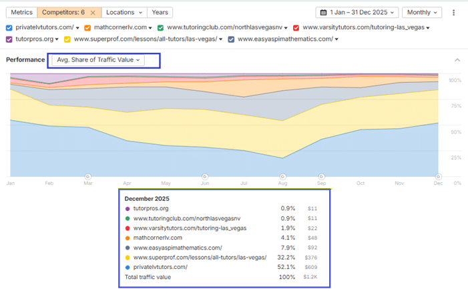Toggle the mathcornerlv.com checkbox
The width and height of the screenshot is (468, 295).
coord(87,28)
